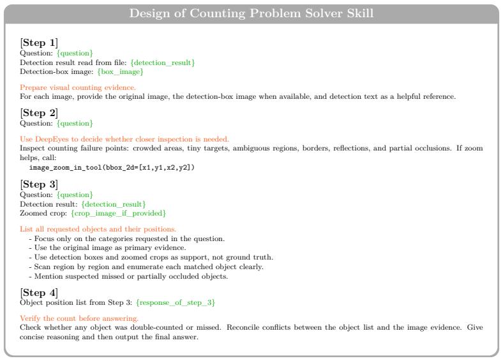Select the Step 4 heading
The image size is (503, 361).
[39, 293]
